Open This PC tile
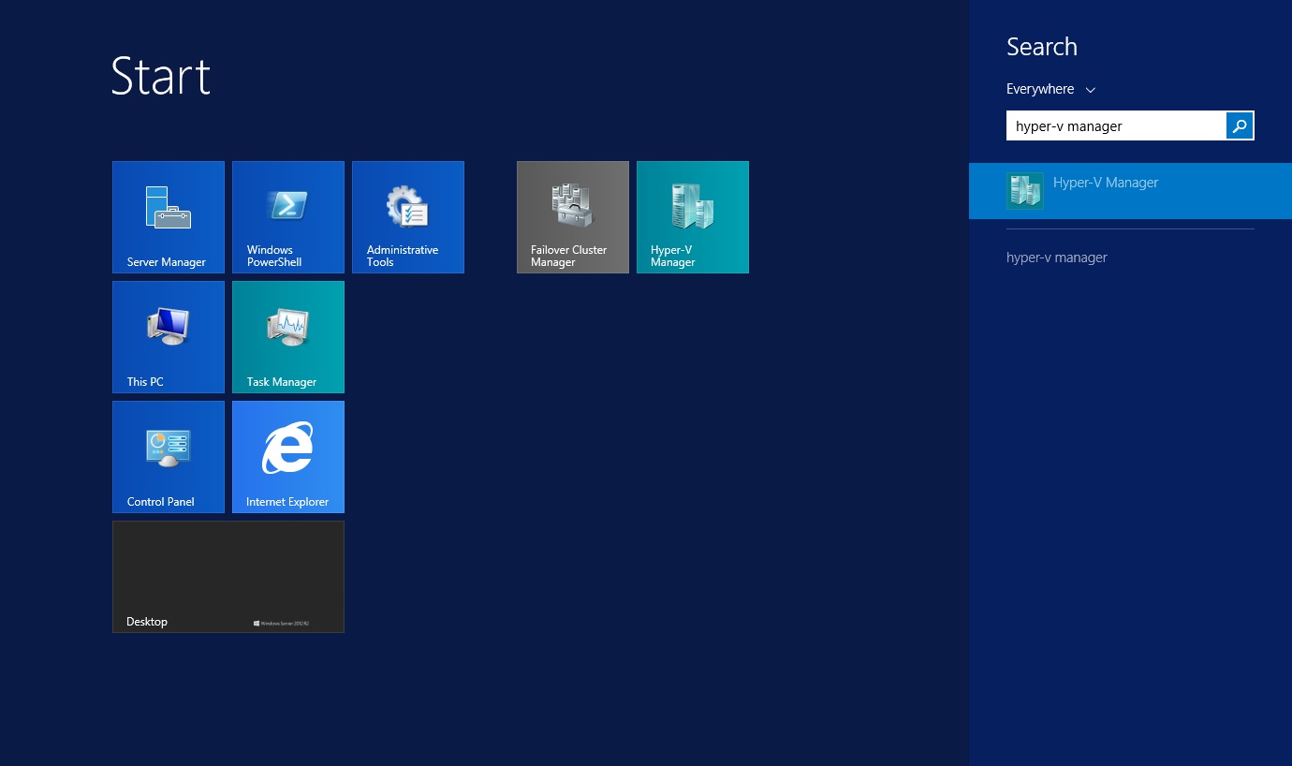Image resolution: width=1292 pixels, height=766 pixels. point(168,336)
